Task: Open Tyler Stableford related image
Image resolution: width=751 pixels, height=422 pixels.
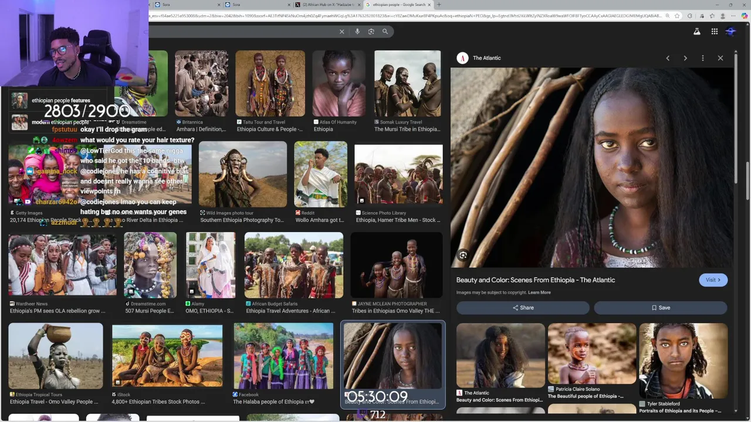Action: [683, 360]
